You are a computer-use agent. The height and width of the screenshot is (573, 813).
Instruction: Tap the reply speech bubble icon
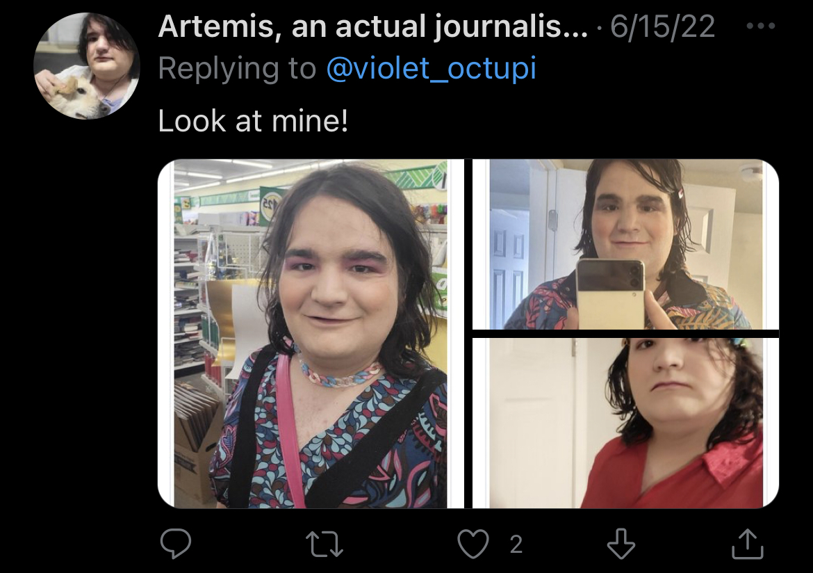(x=176, y=543)
